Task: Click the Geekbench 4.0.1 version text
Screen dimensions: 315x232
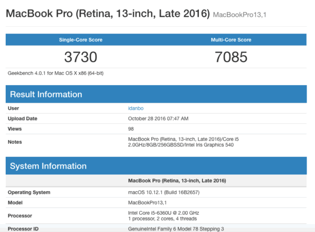Action: (x=55, y=73)
